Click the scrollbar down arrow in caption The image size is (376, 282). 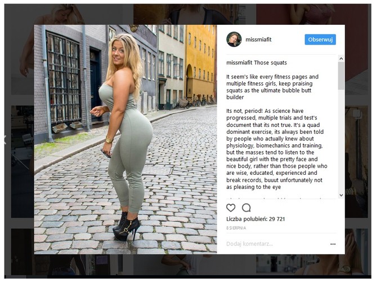341,195
